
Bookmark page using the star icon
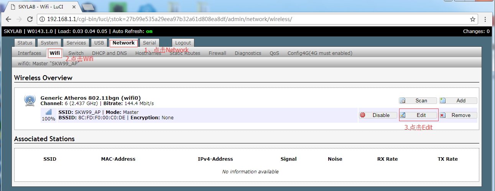tap(473, 19)
